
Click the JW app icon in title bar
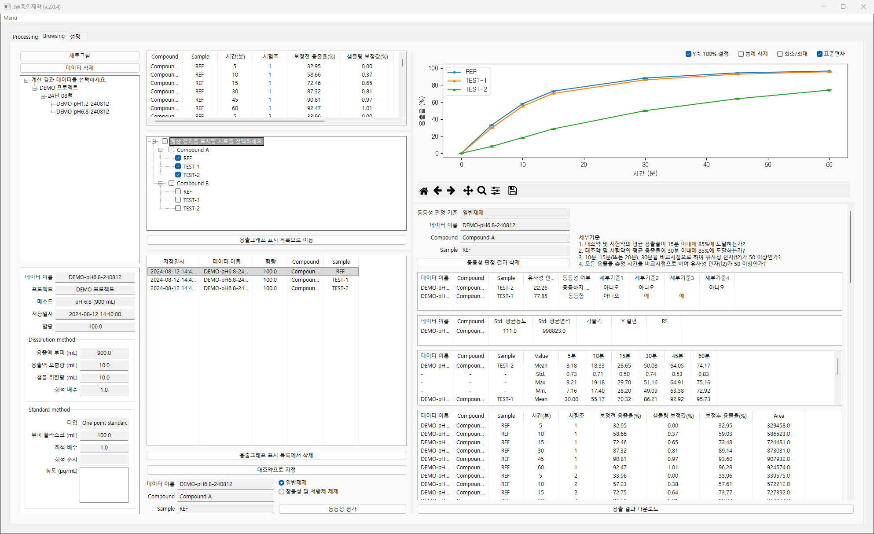[7, 7]
